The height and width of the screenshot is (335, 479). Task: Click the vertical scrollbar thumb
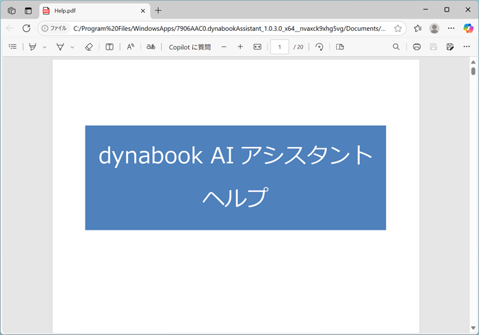[x=474, y=71]
